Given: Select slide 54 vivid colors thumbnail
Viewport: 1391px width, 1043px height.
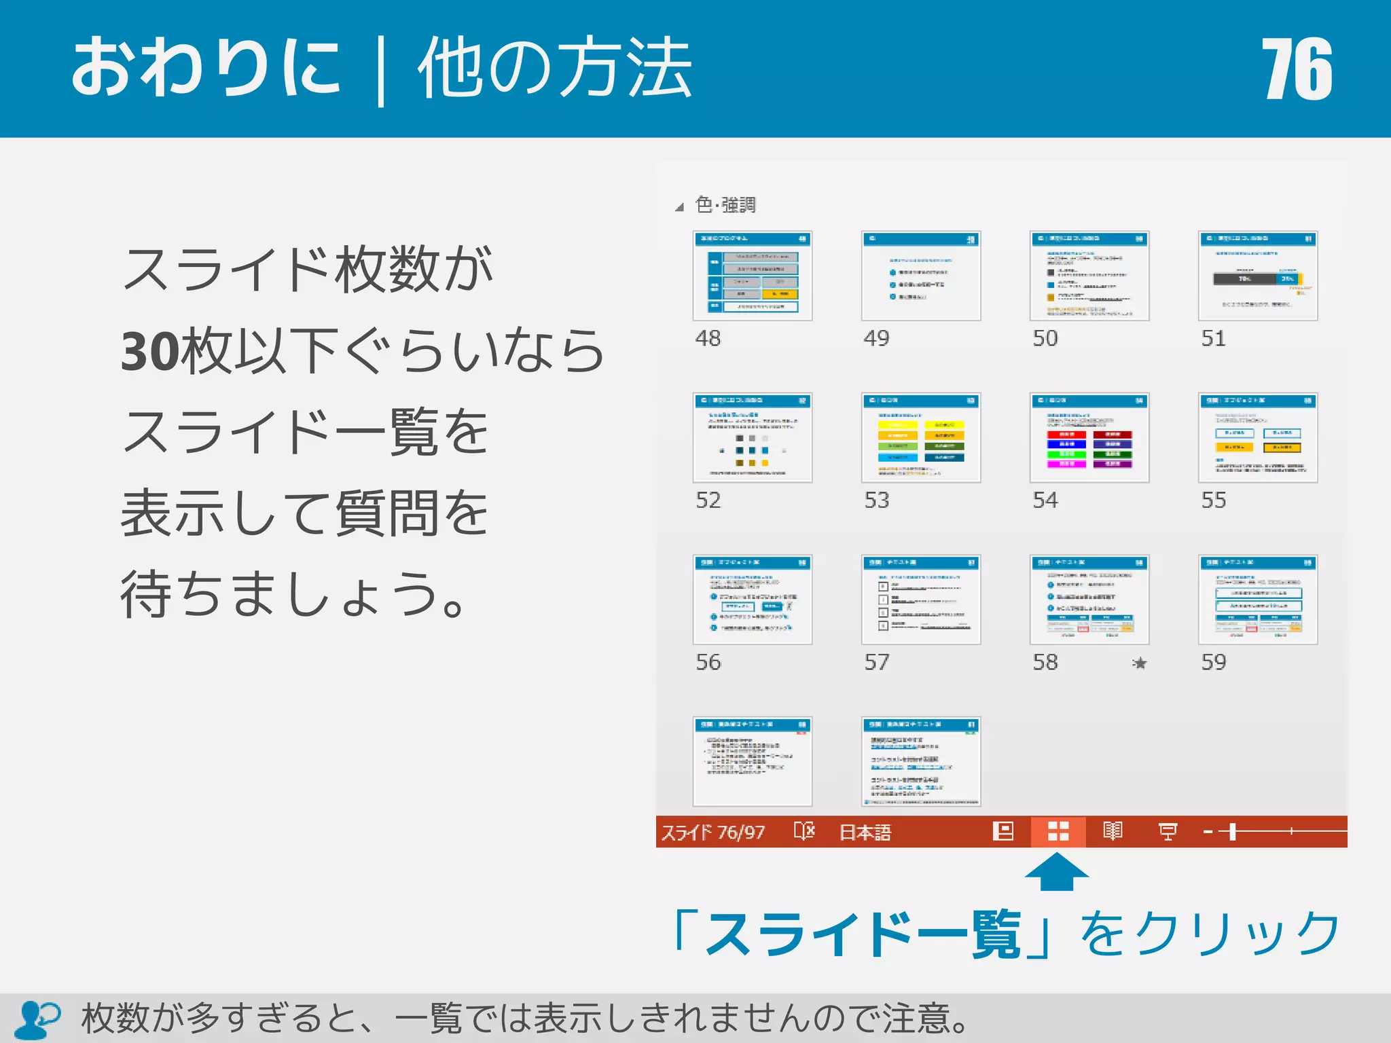Looking at the screenshot, I should (1089, 437).
